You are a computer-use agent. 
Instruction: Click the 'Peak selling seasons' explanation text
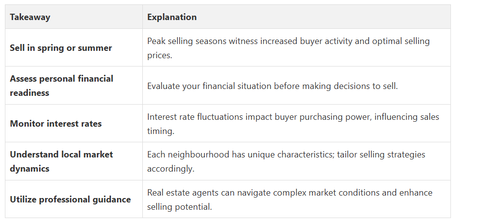point(289,48)
